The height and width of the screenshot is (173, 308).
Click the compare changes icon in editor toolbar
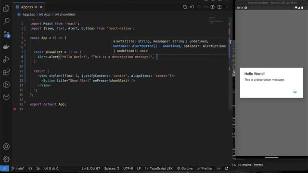point(185,7)
